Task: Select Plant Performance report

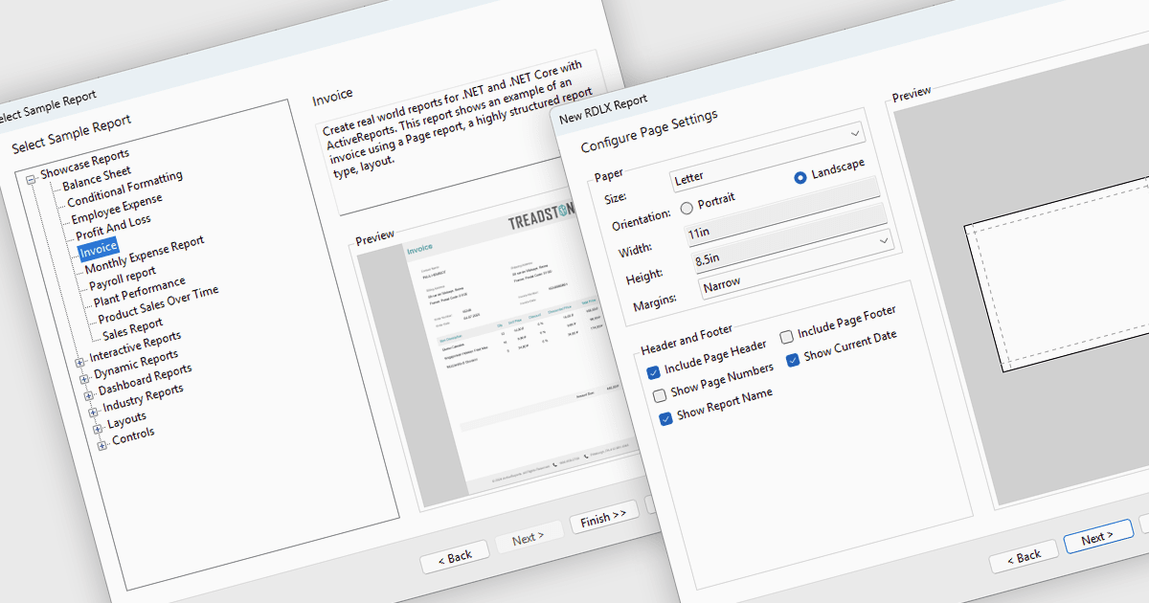Action: tap(140, 291)
